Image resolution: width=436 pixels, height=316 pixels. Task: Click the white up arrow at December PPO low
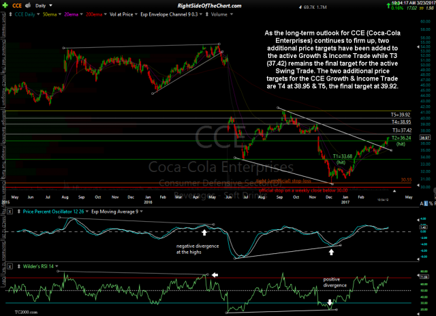pos(331,253)
